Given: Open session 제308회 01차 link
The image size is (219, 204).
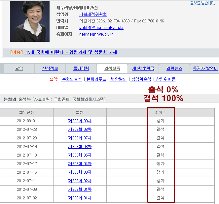Looking at the screenshot, I should click(x=80, y=198).
